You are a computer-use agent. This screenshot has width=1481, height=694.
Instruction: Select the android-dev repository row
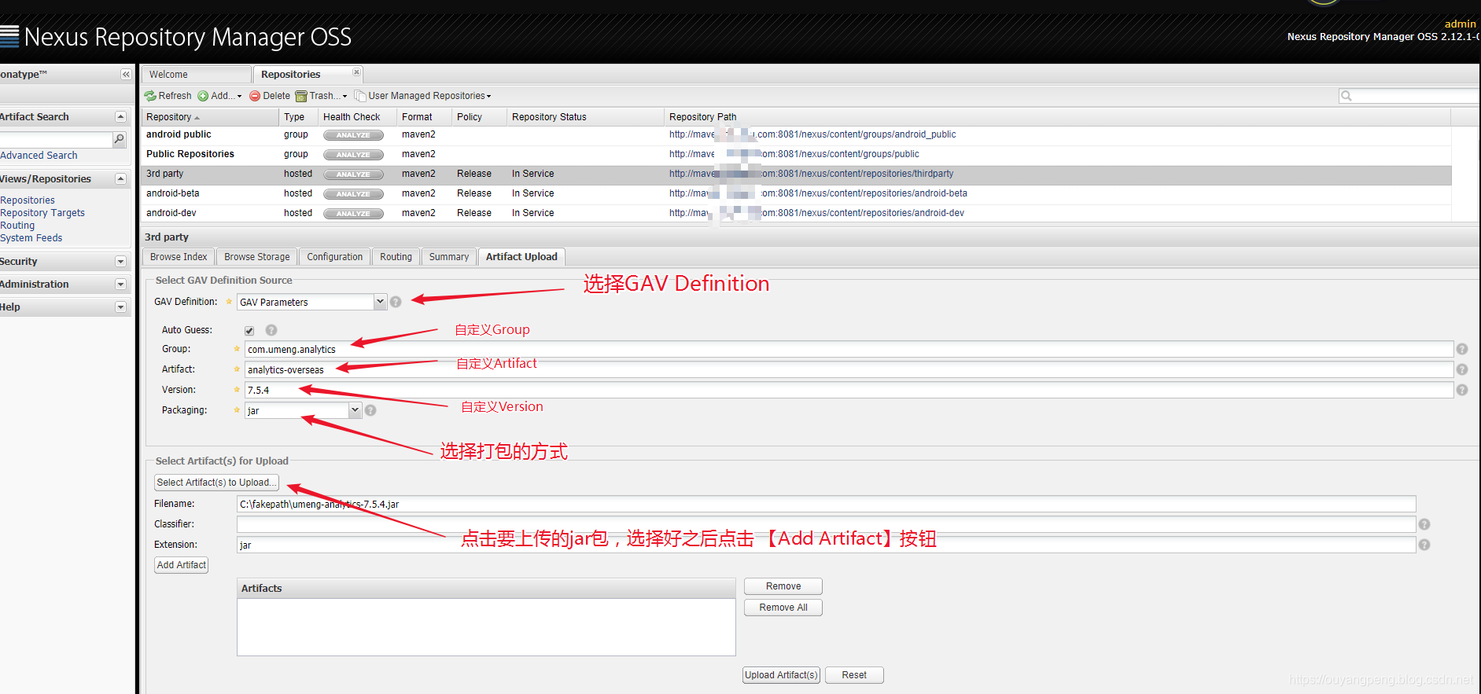tap(796, 213)
